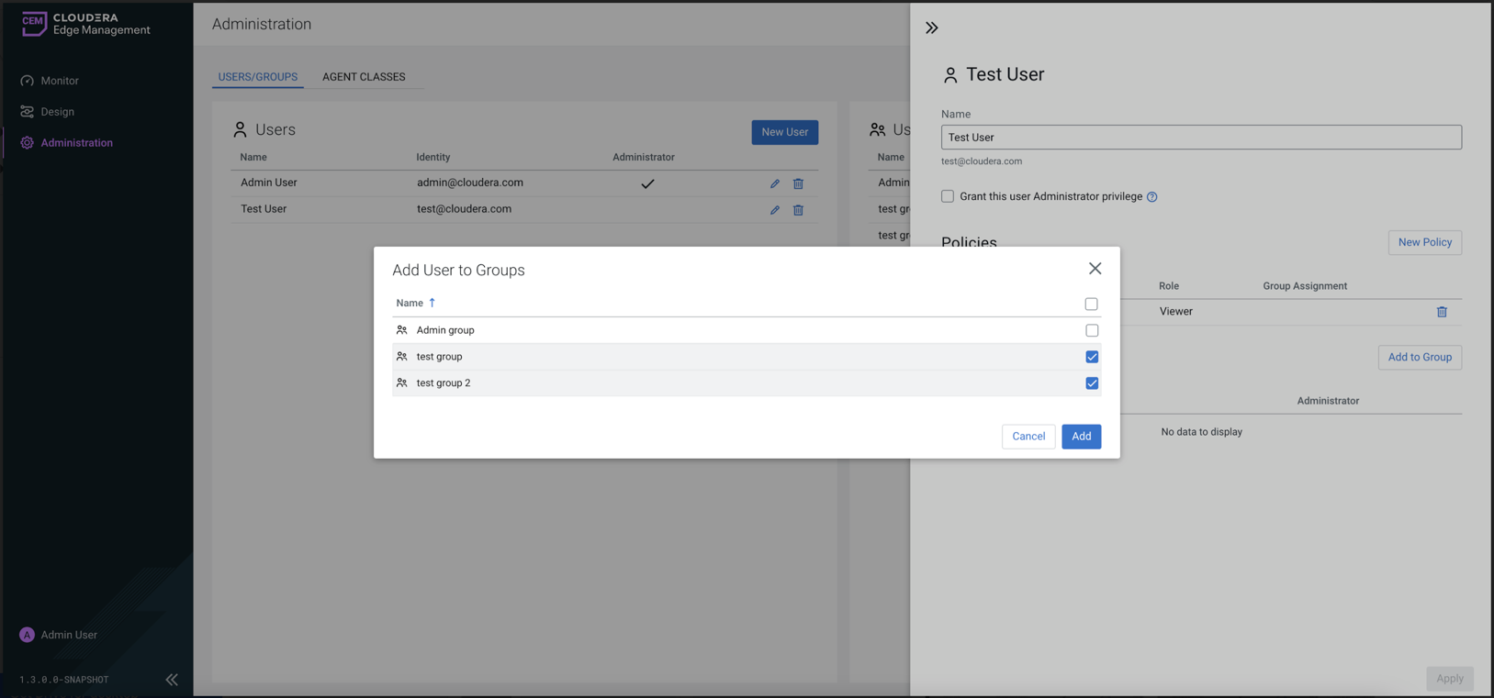
Task: Collapse the left navigation sidebar
Action: pyautogui.click(x=172, y=680)
